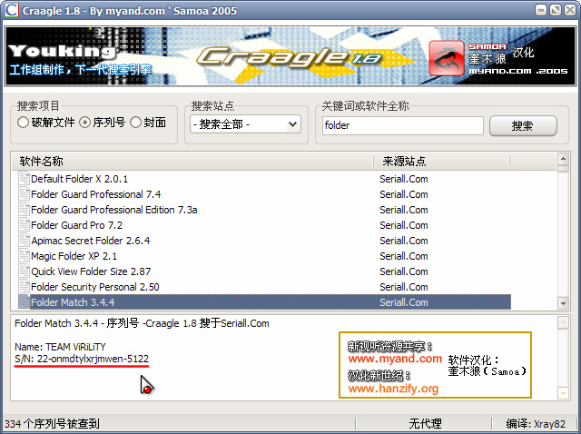
Task: Select highlighted Folder Match 3.4.4 row
Action: pos(264,302)
